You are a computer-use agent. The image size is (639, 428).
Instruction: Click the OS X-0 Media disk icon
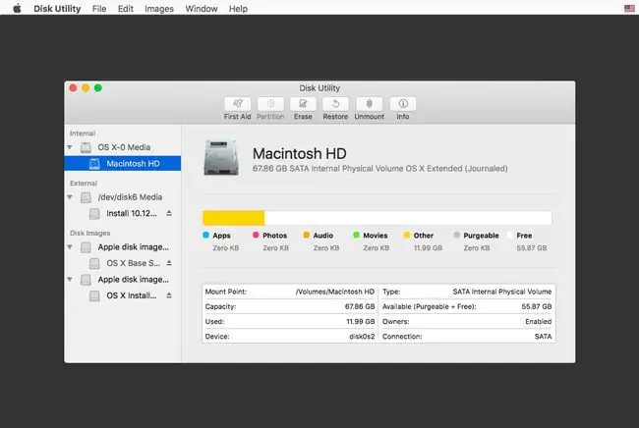(86, 147)
